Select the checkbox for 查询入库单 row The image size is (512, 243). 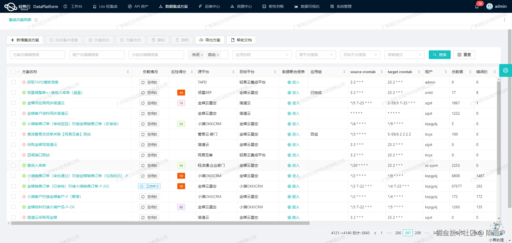coord(13,165)
